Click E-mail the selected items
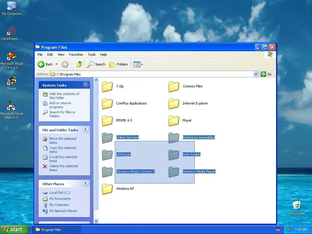The height and width of the screenshot is (234, 312). coord(63,159)
